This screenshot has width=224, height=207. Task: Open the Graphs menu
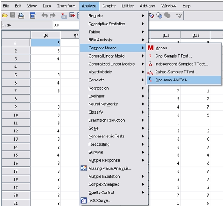[x=109, y=6]
